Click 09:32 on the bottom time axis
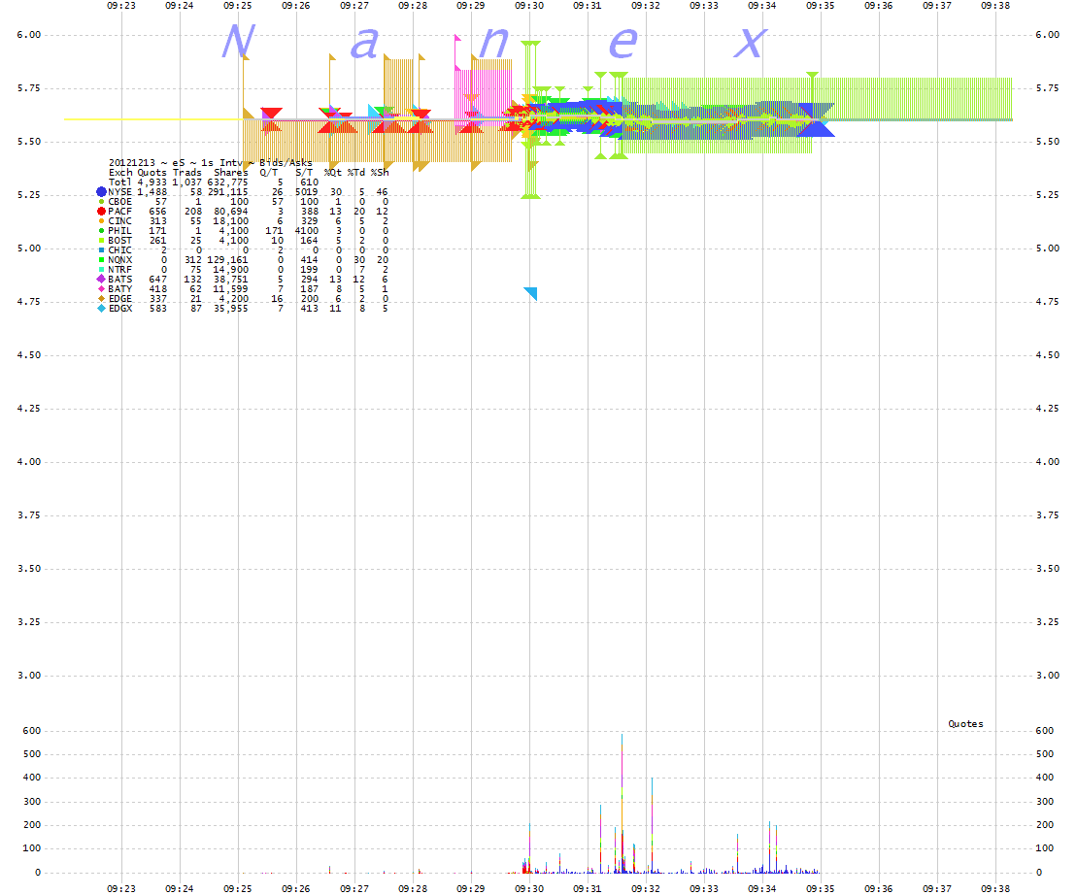The width and height of the screenshot is (1077, 895). (646, 889)
